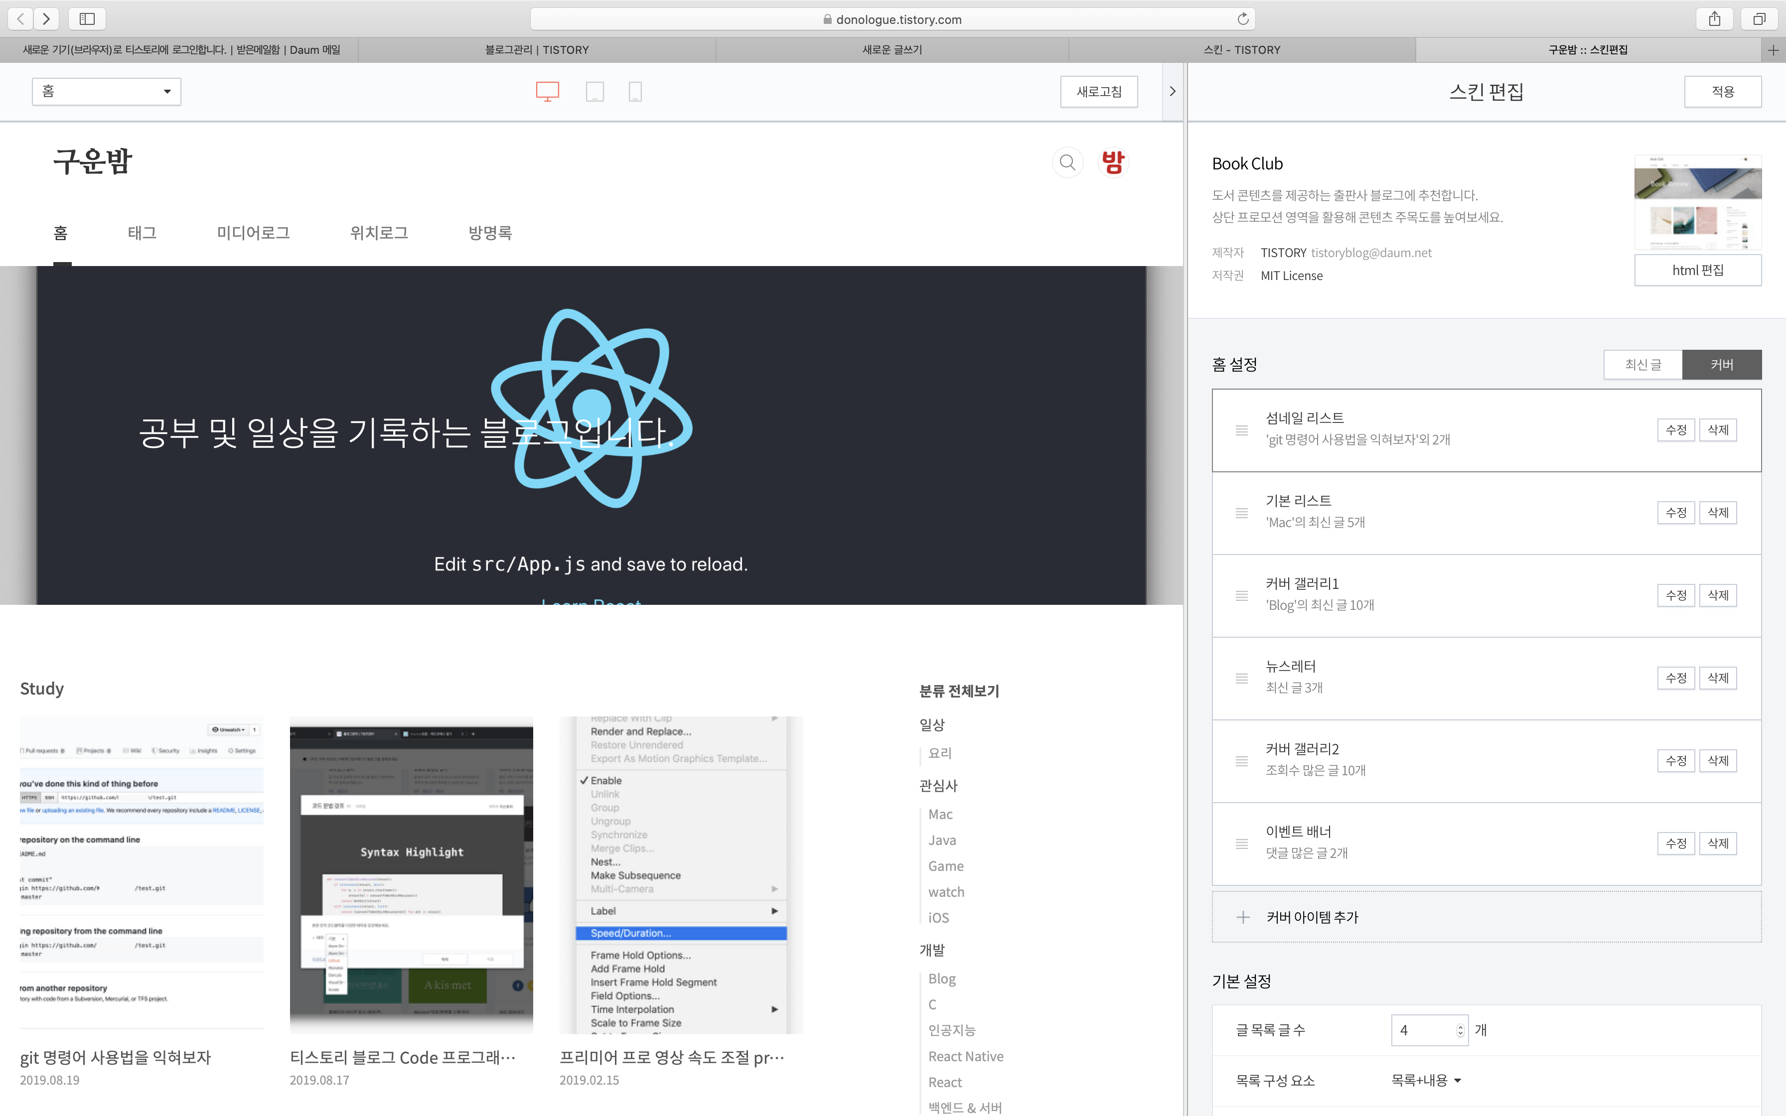Switch home setting to 최신 글

pos(1643,365)
